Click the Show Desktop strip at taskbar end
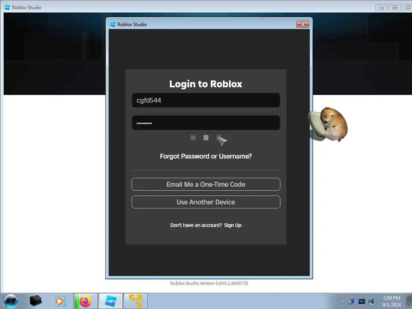 (409, 301)
